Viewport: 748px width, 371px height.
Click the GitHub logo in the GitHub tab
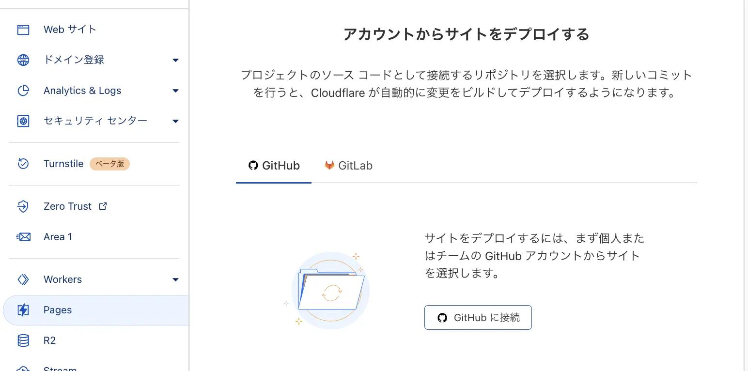point(253,165)
